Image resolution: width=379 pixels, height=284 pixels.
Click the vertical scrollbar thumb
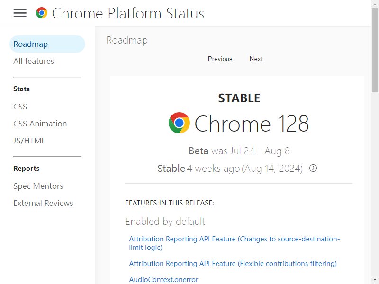[375, 50]
